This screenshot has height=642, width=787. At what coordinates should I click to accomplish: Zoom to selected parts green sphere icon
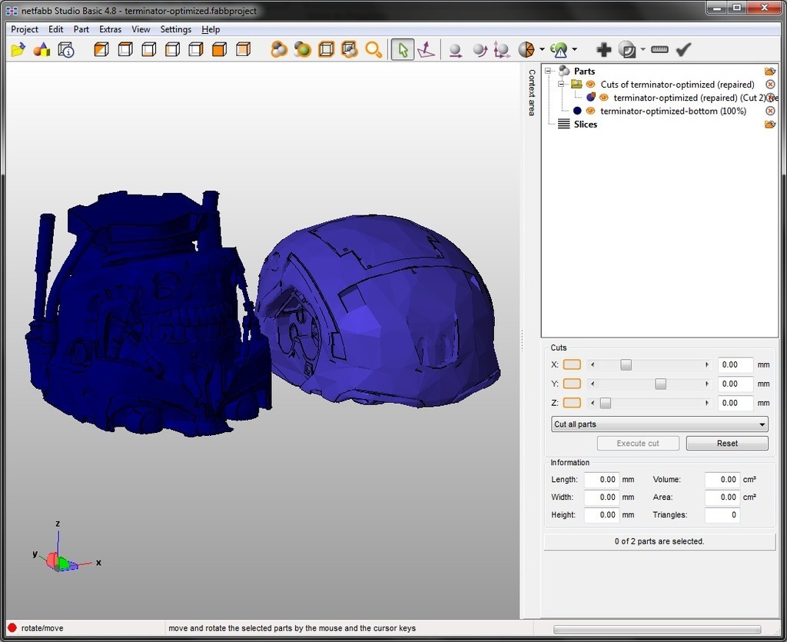click(303, 49)
